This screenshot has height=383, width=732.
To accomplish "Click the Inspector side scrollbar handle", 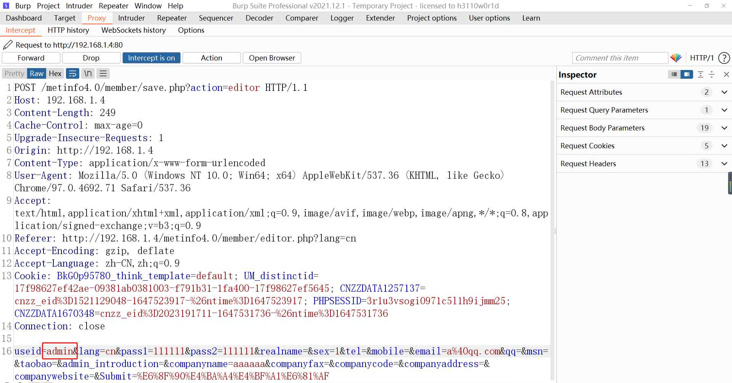I will (730, 183).
